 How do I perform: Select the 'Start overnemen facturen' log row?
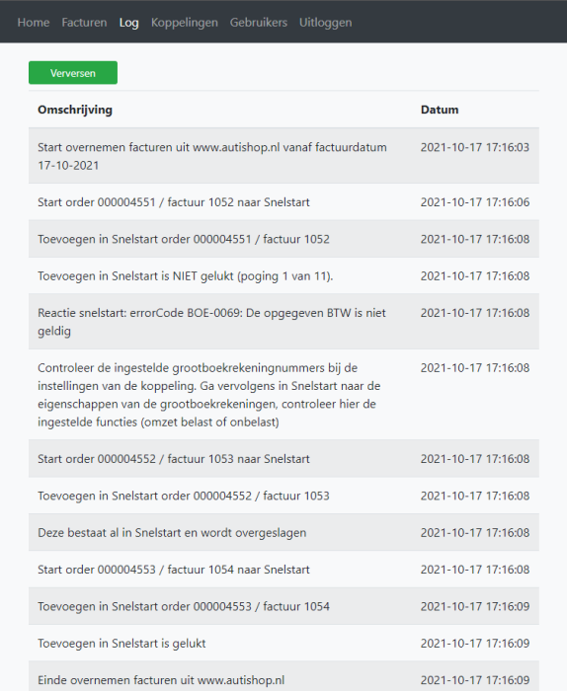click(283, 156)
